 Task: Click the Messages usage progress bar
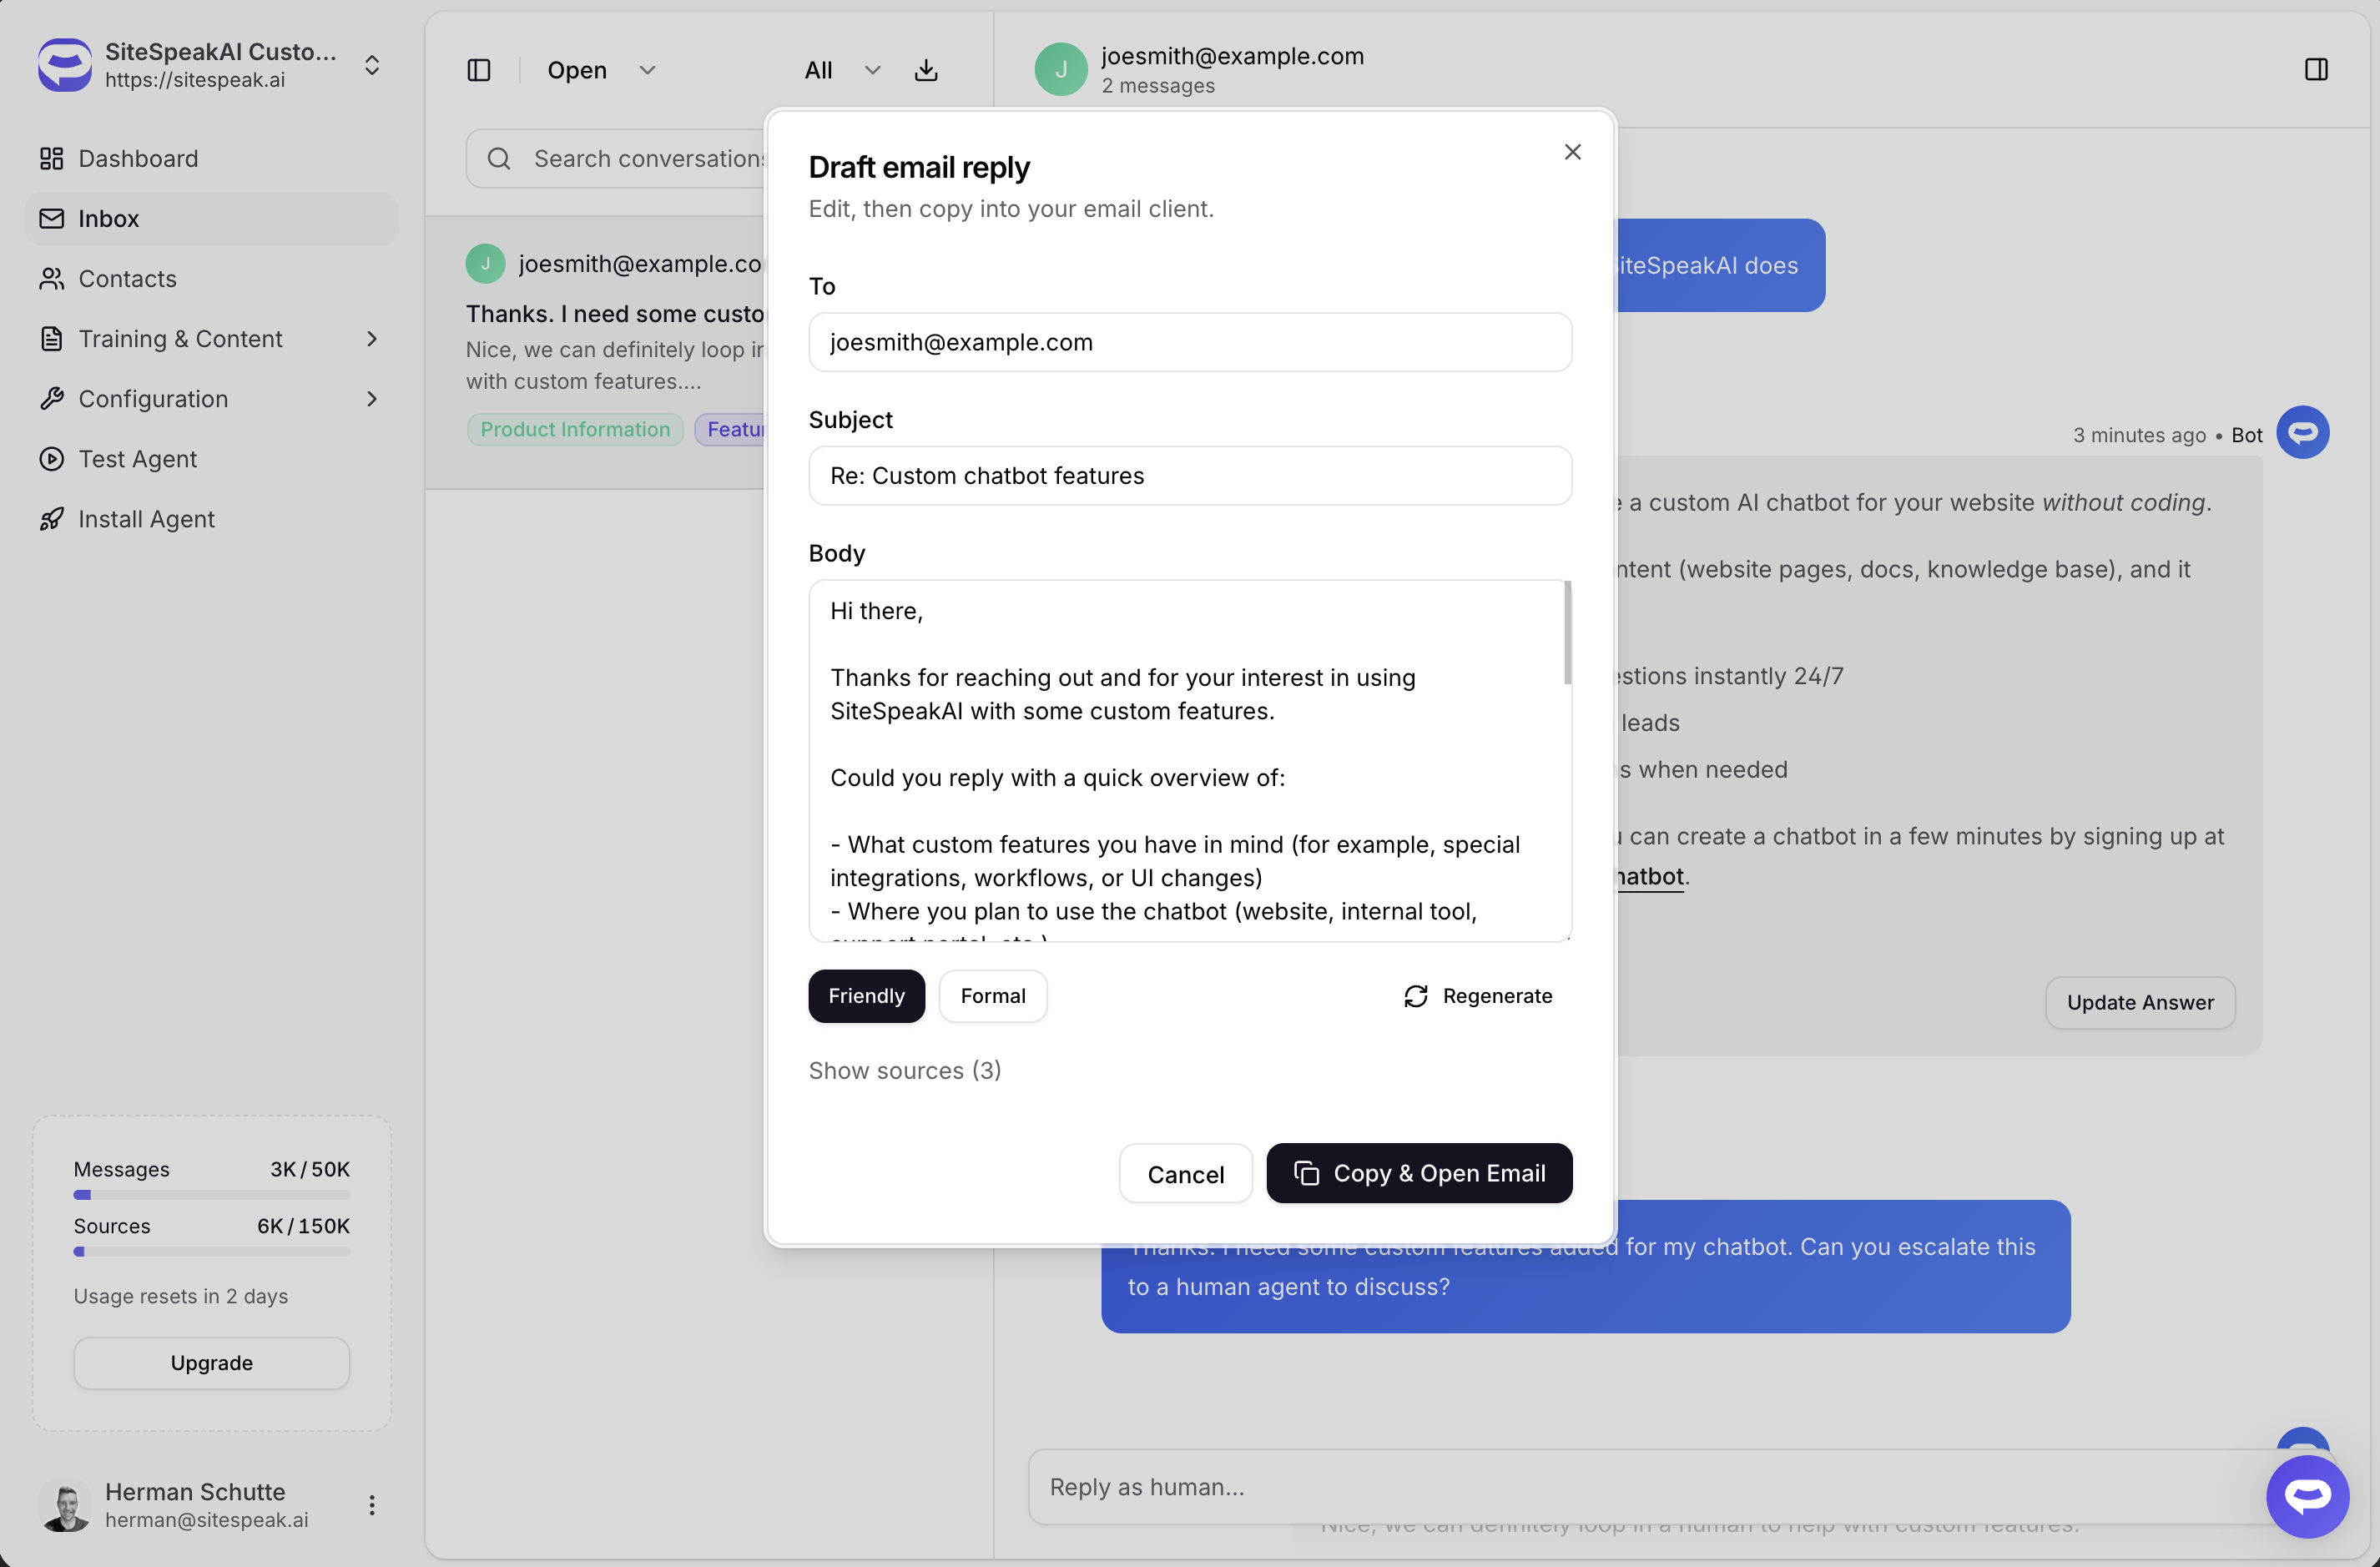(211, 1194)
